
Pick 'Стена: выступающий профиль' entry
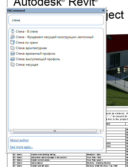click(38, 59)
